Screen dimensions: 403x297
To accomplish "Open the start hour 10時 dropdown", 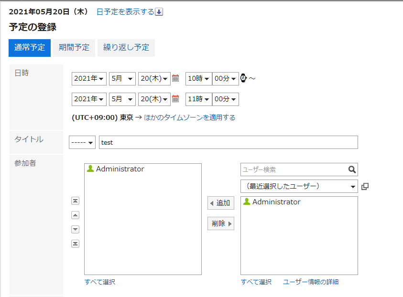I will [198, 79].
